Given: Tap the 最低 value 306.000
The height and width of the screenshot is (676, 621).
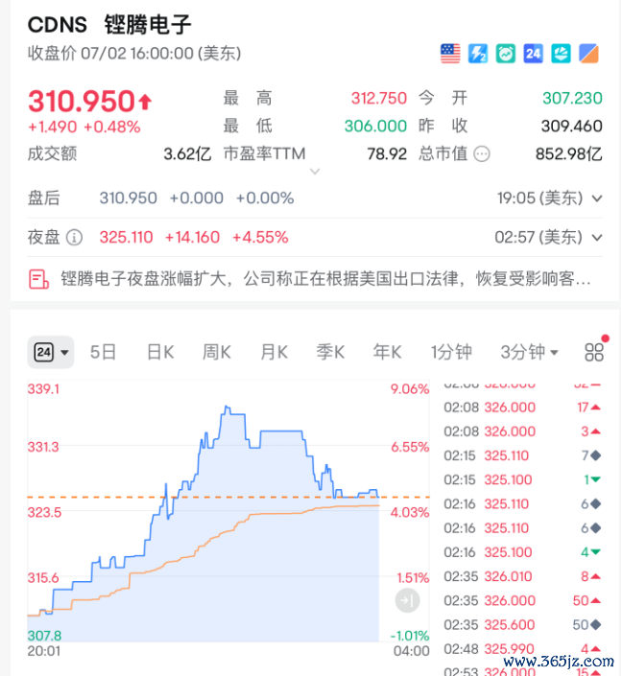Looking at the screenshot, I should [375, 127].
